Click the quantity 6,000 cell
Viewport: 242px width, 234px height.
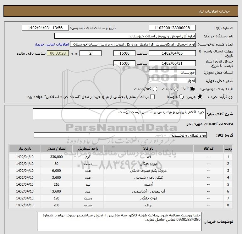tap(56, 171)
